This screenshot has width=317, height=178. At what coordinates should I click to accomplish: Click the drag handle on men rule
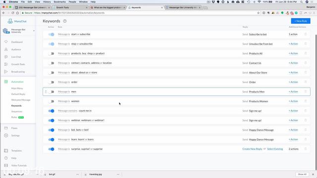click(x=46, y=91)
